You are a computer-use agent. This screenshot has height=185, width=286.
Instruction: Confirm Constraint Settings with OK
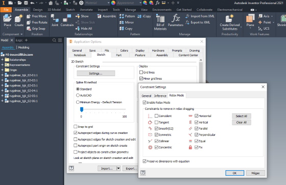(x=234, y=173)
